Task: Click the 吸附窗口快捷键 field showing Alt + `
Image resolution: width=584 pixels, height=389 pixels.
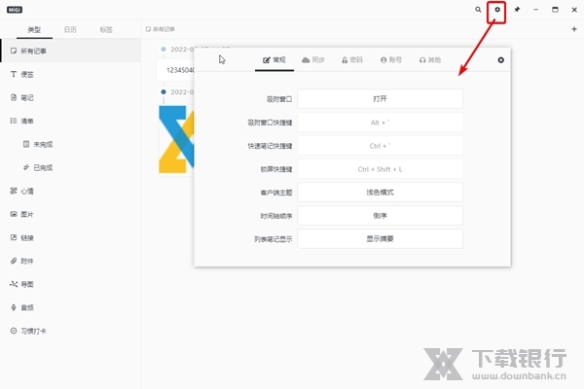Action: pyautogui.click(x=380, y=123)
